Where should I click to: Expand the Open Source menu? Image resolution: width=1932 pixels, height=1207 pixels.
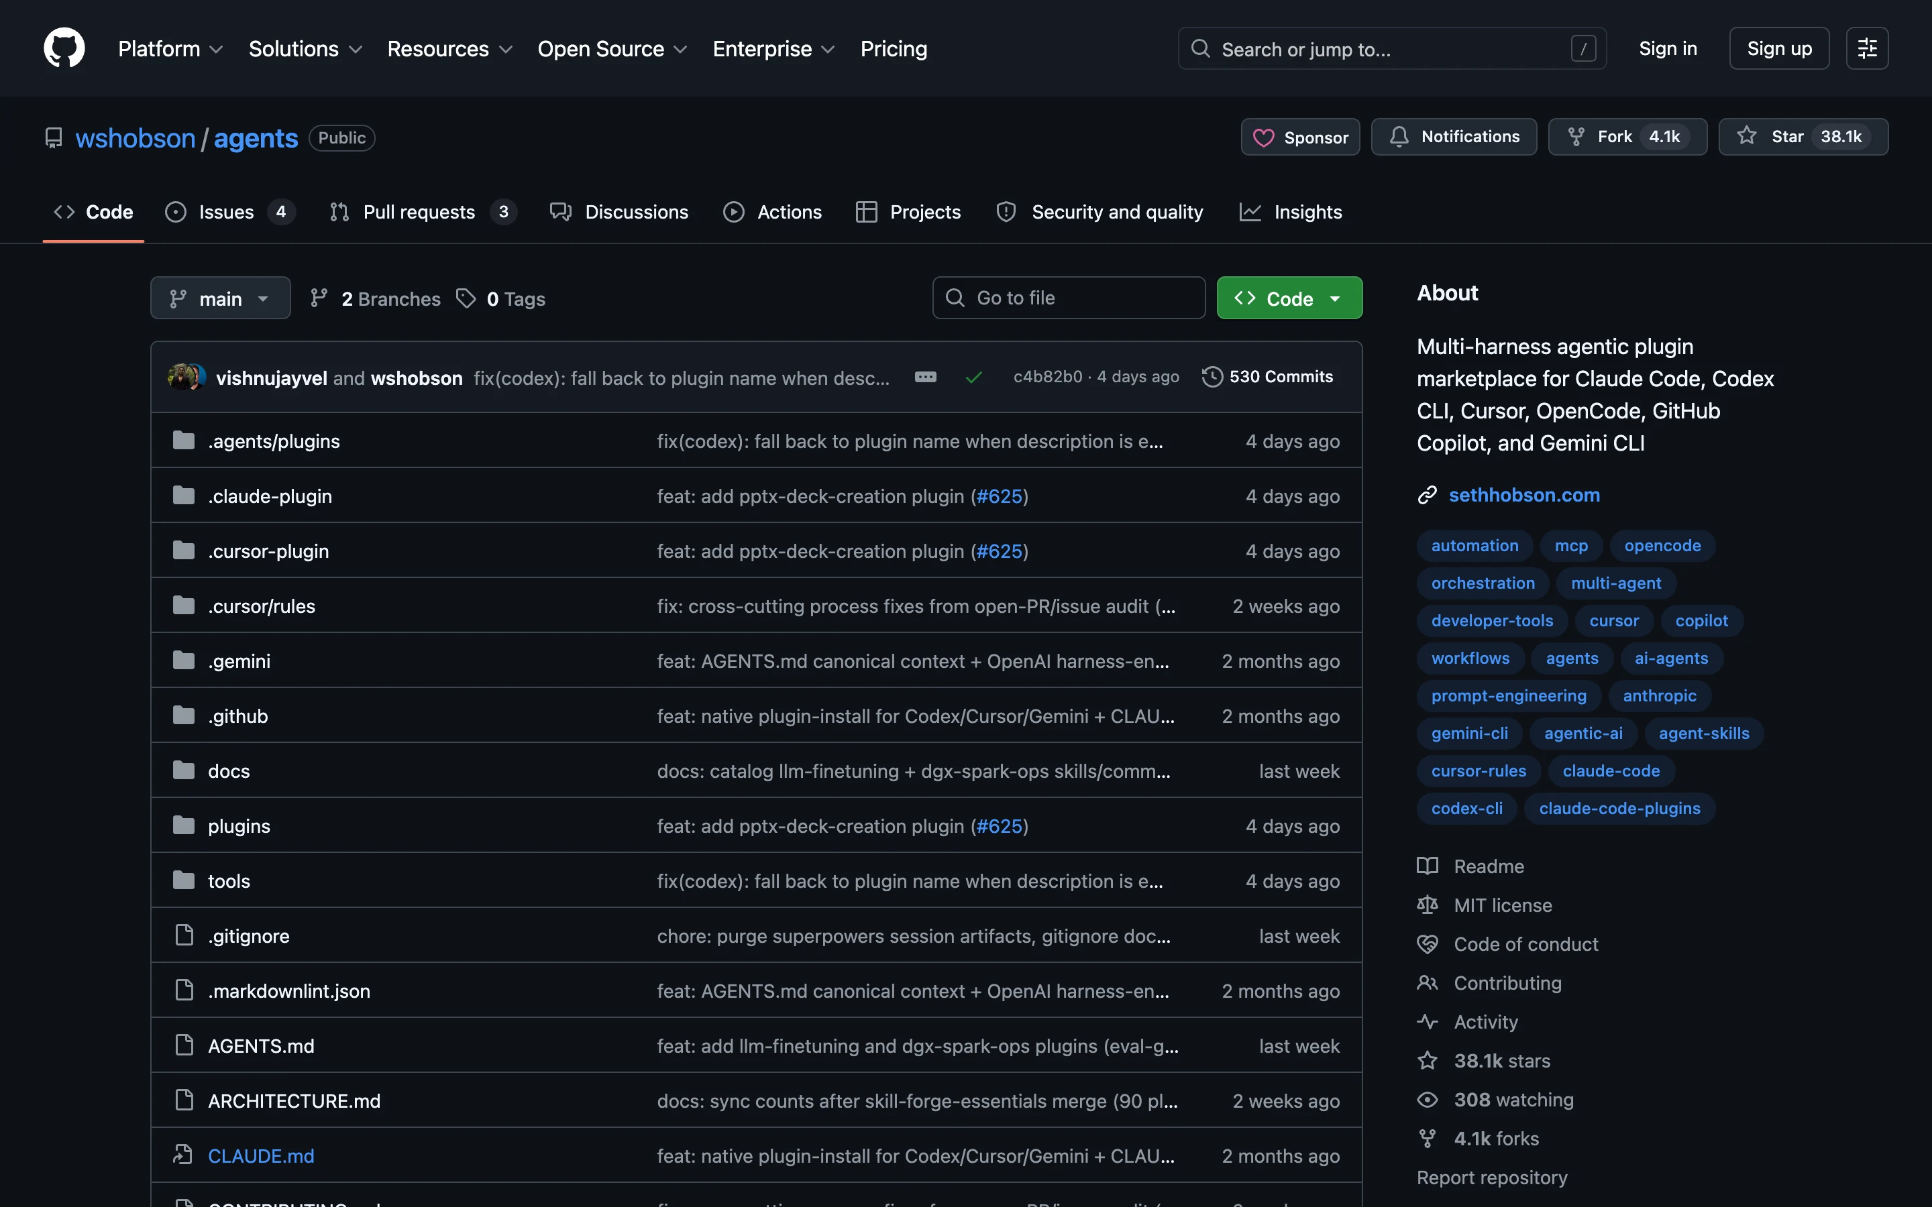click(x=612, y=49)
